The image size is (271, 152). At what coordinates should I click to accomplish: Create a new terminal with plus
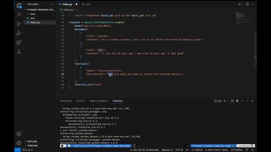pyautogui.click(x=225, y=101)
